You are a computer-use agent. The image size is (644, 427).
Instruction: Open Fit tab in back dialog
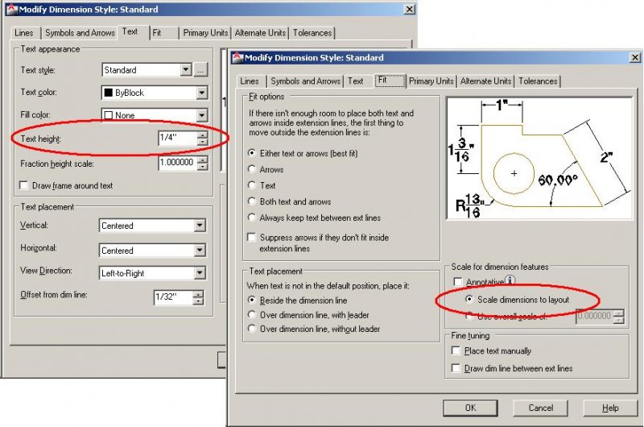[157, 33]
